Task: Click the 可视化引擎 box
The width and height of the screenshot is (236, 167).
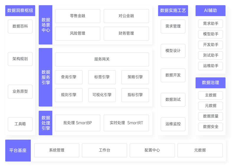Action: tap(102, 95)
